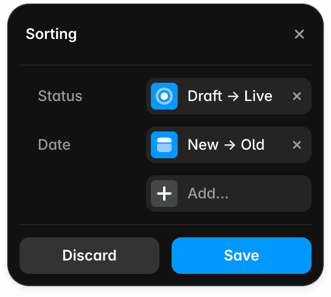Open the Draft → Live order dropdown
Viewport: 331px width, 297px height.
click(x=229, y=96)
